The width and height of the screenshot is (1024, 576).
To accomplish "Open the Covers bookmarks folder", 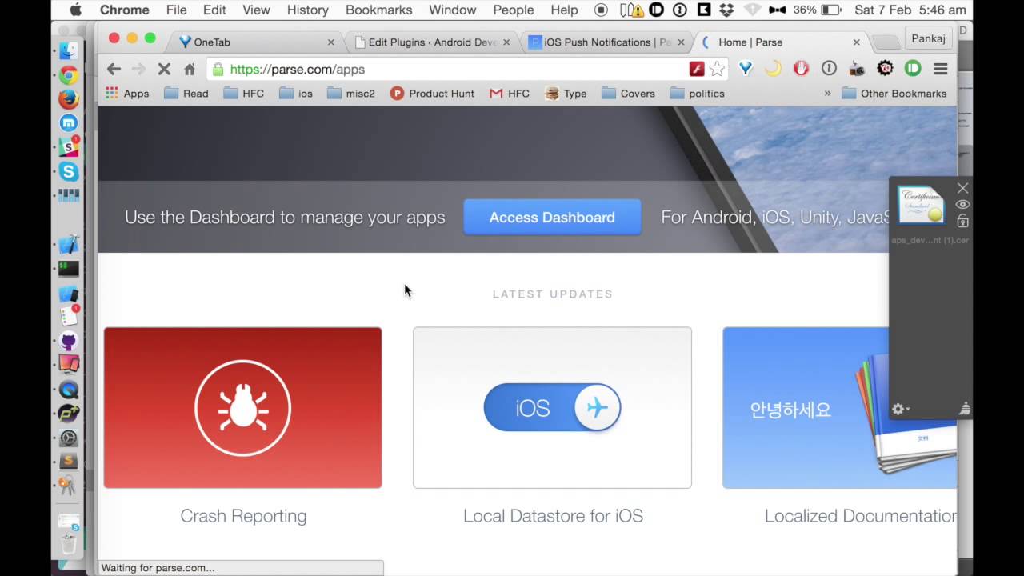I will click(x=628, y=94).
